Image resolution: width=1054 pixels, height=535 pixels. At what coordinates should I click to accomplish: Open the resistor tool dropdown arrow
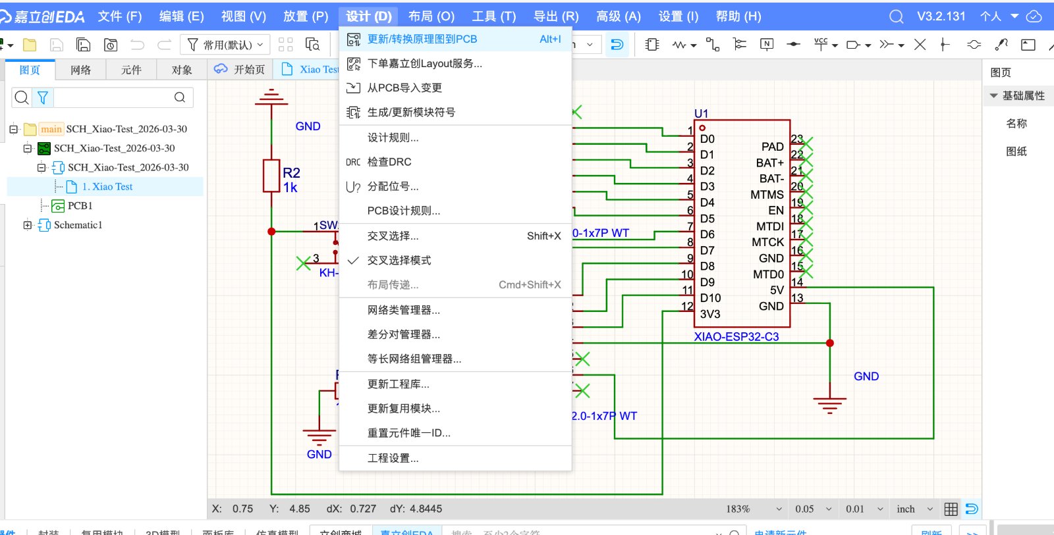click(x=694, y=45)
